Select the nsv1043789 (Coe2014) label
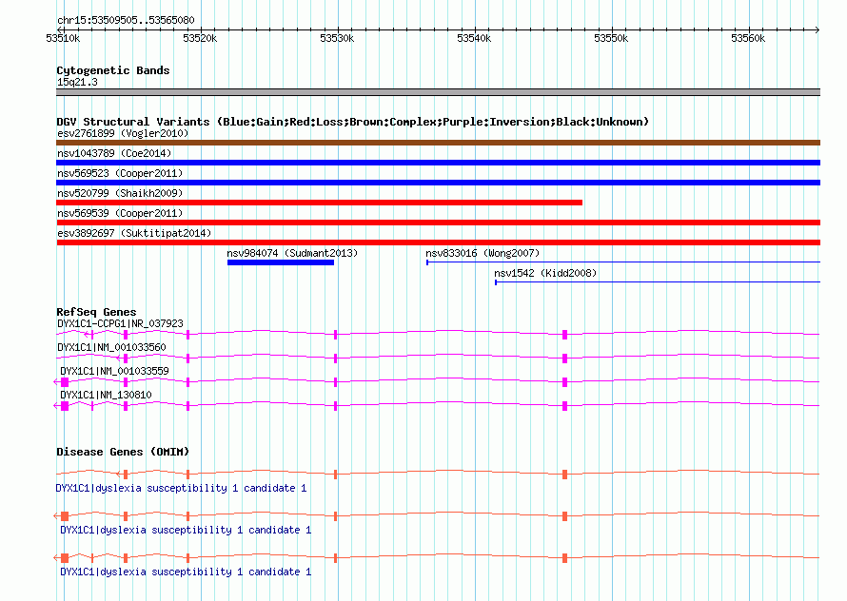 114,153
